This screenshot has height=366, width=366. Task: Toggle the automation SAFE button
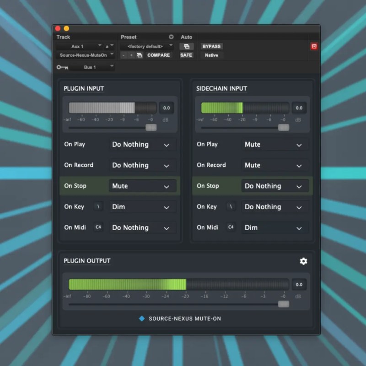pyautogui.click(x=186, y=55)
